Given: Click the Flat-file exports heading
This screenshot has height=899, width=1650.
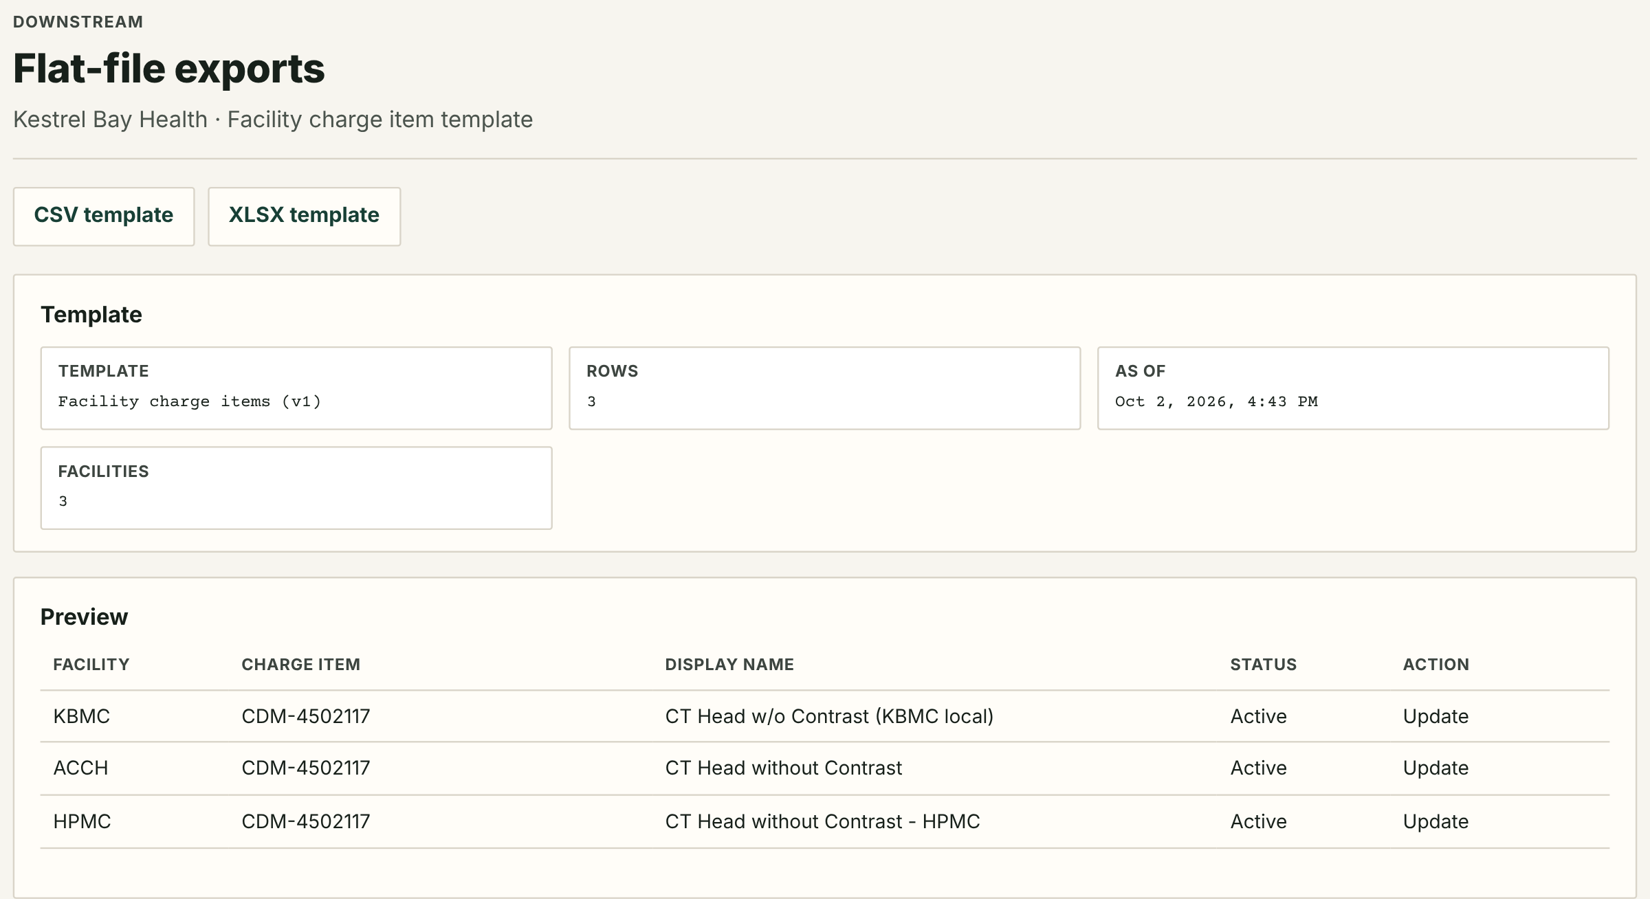Looking at the screenshot, I should point(169,69).
